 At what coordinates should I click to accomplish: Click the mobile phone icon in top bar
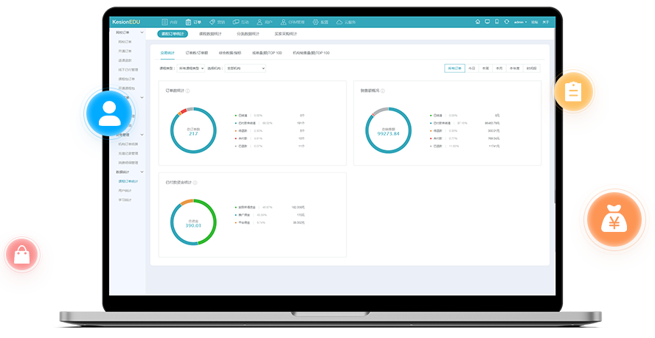coord(496,22)
